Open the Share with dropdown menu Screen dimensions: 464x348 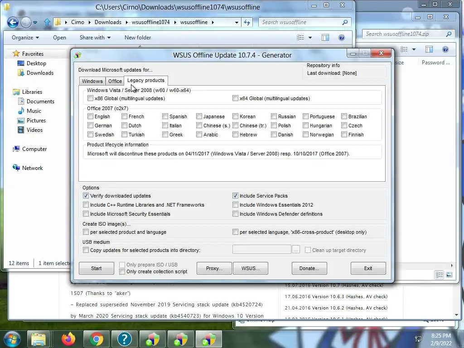pyautogui.click(x=95, y=38)
